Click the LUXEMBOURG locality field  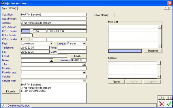[67, 31]
